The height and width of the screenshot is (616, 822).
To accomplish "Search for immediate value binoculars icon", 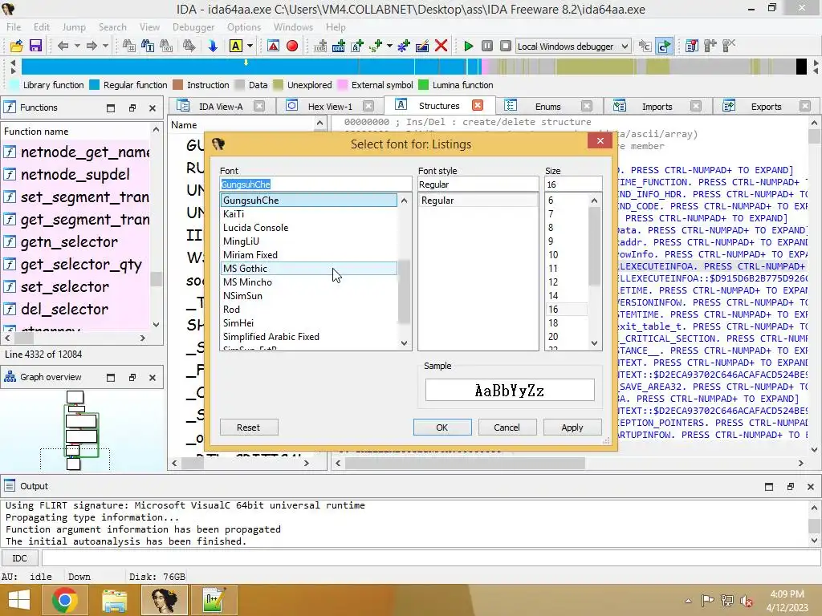I will pyautogui.click(x=129, y=46).
